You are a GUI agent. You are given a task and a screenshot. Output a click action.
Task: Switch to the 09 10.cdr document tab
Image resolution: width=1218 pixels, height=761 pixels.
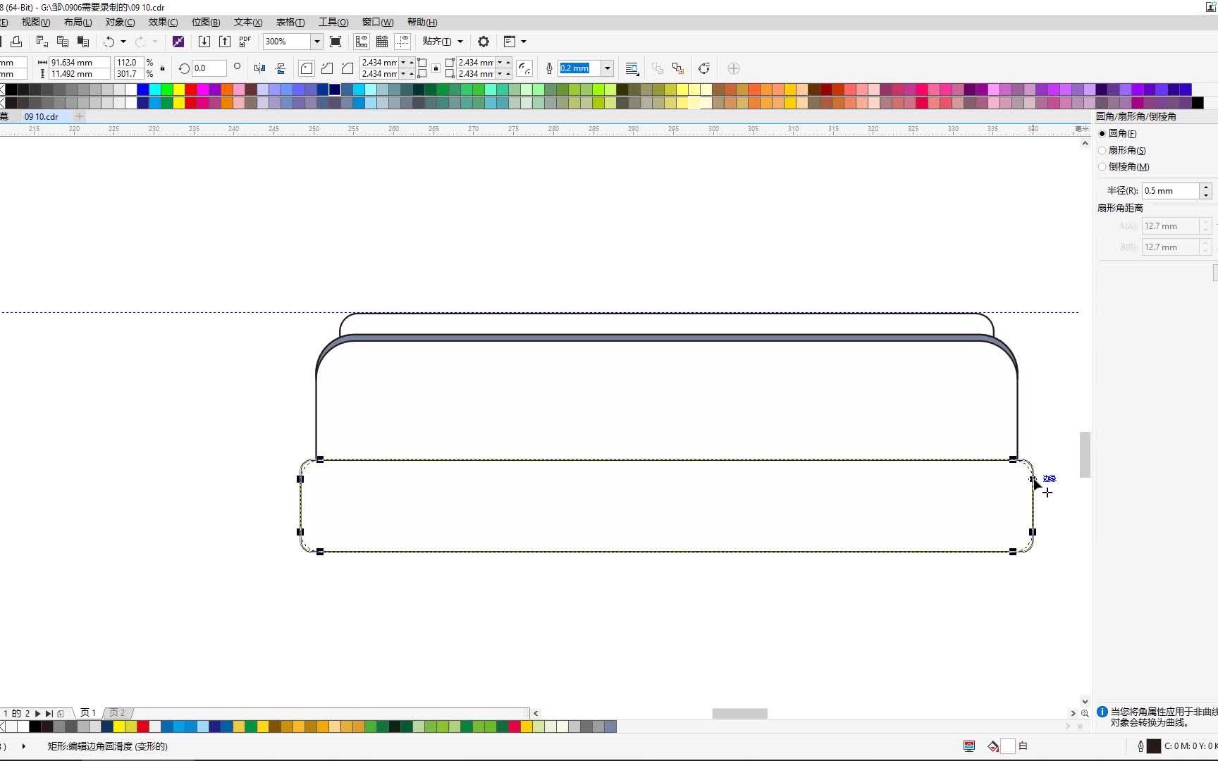pos(42,116)
